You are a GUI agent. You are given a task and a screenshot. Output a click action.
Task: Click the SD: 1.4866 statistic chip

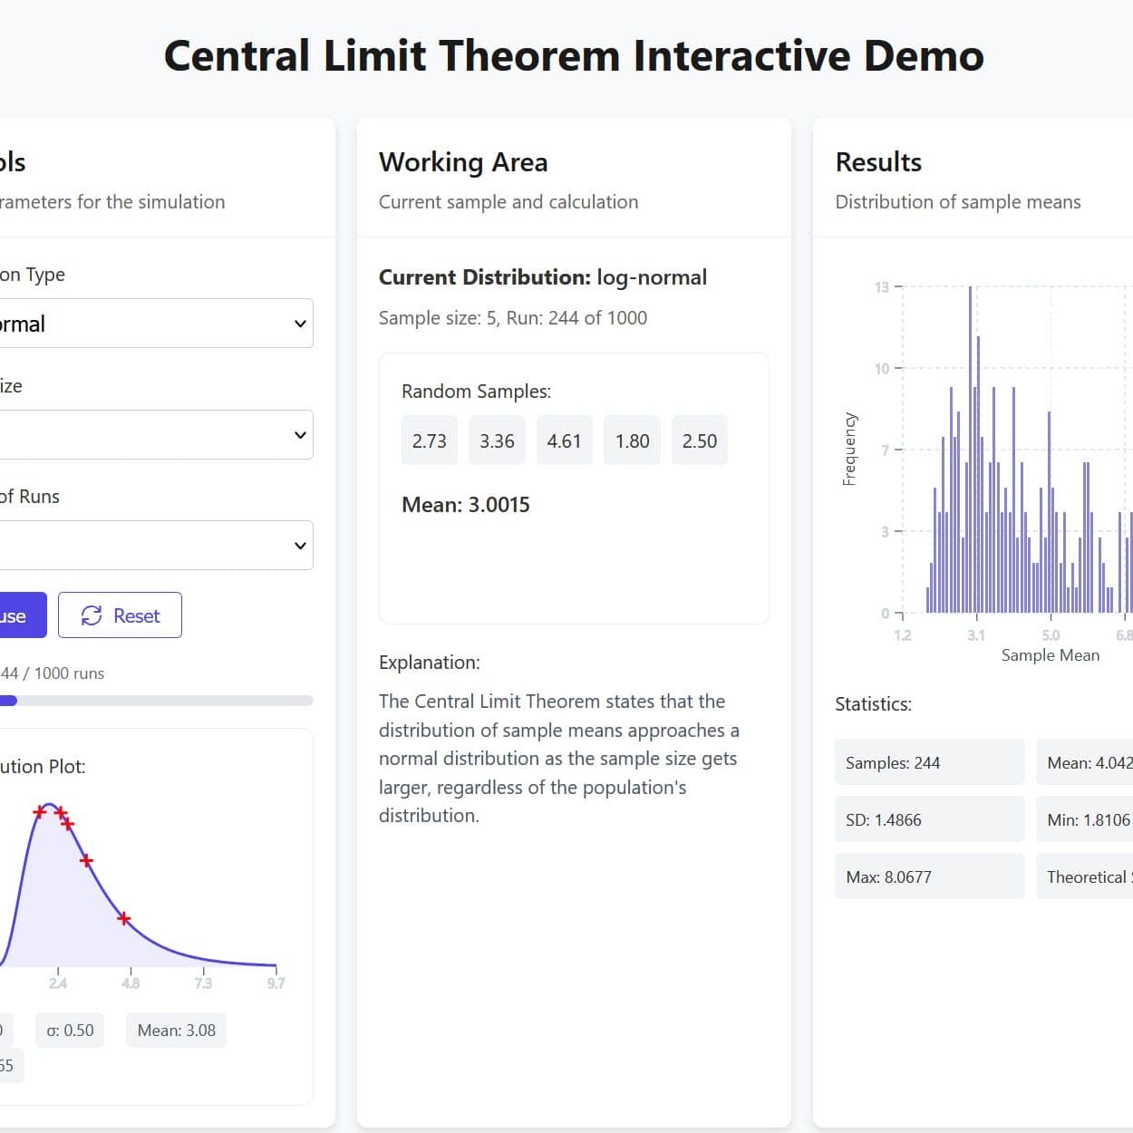(929, 818)
